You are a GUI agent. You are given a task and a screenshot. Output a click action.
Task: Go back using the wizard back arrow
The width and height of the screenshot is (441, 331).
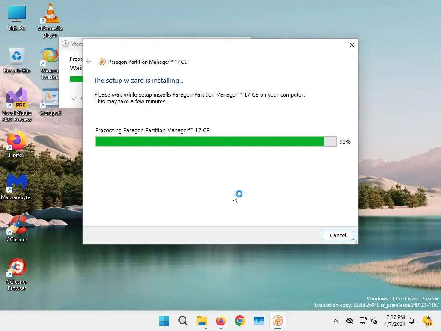(x=89, y=61)
